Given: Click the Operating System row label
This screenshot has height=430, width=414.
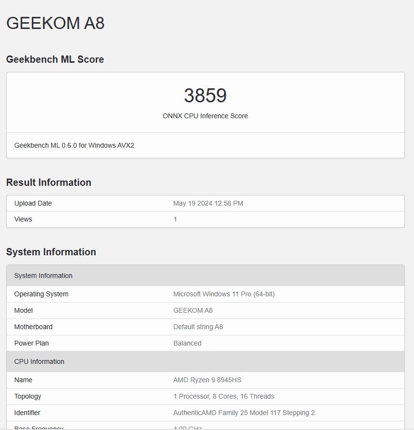Looking at the screenshot, I should (41, 294).
